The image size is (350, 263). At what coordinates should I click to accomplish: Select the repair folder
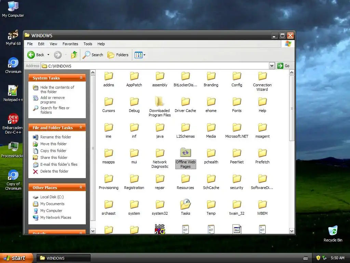pyautogui.click(x=160, y=182)
